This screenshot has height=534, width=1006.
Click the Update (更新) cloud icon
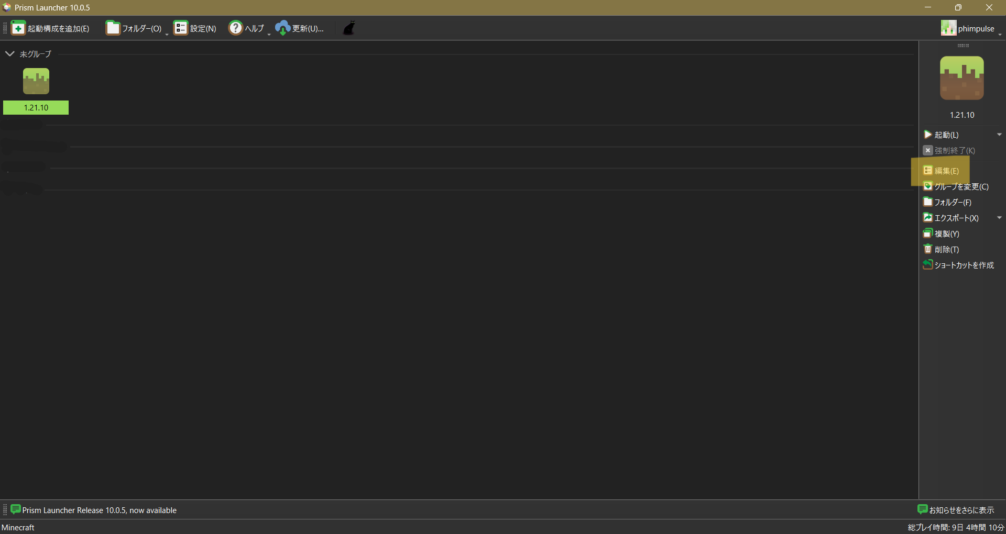click(x=283, y=28)
